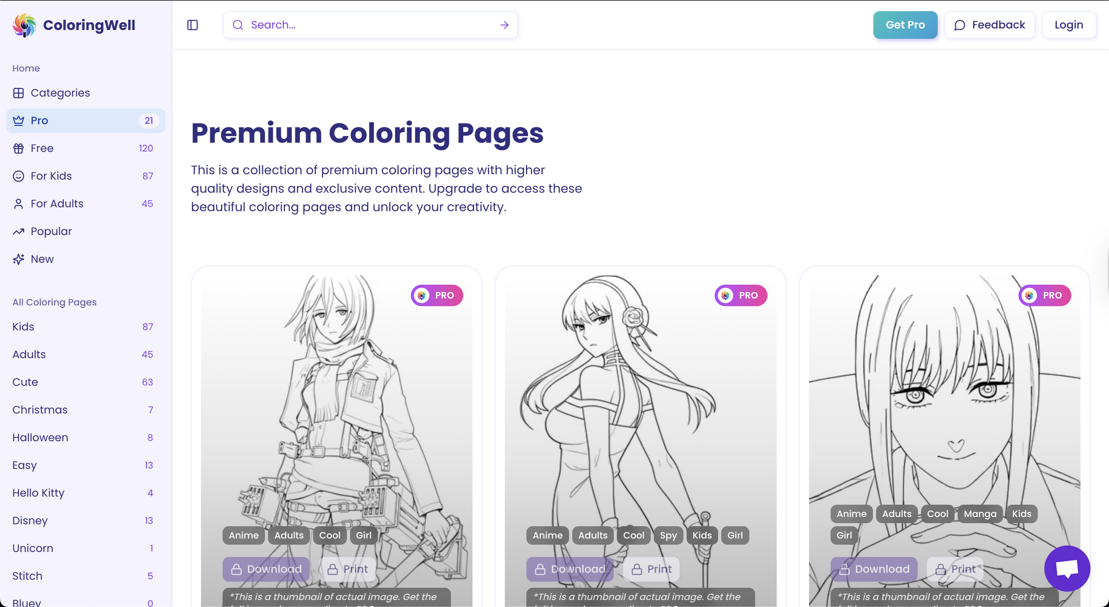Image resolution: width=1109 pixels, height=607 pixels.
Task: Open the chat widget bubble
Action: click(x=1067, y=568)
